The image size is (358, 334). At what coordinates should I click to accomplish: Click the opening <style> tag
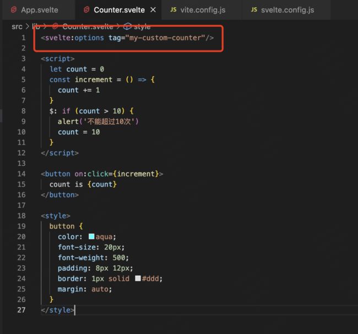(56, 215)
